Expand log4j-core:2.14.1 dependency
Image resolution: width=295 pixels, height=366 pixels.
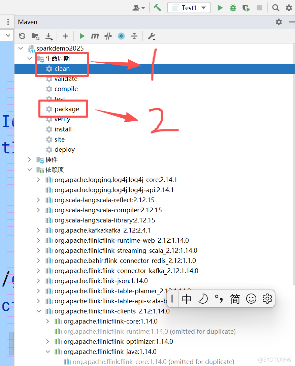point(39,180)
